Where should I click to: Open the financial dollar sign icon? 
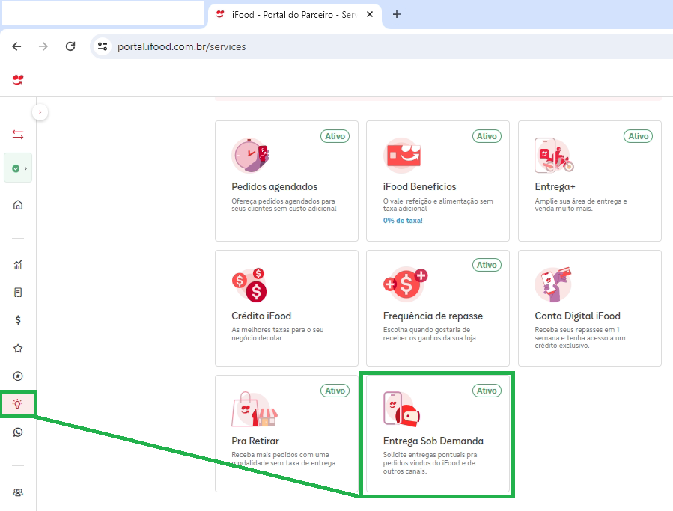pos(18,319)
